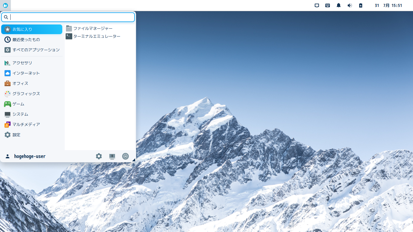Open the マルチメディア category
The image size is (413, 232).
click(x=32, y=124)
